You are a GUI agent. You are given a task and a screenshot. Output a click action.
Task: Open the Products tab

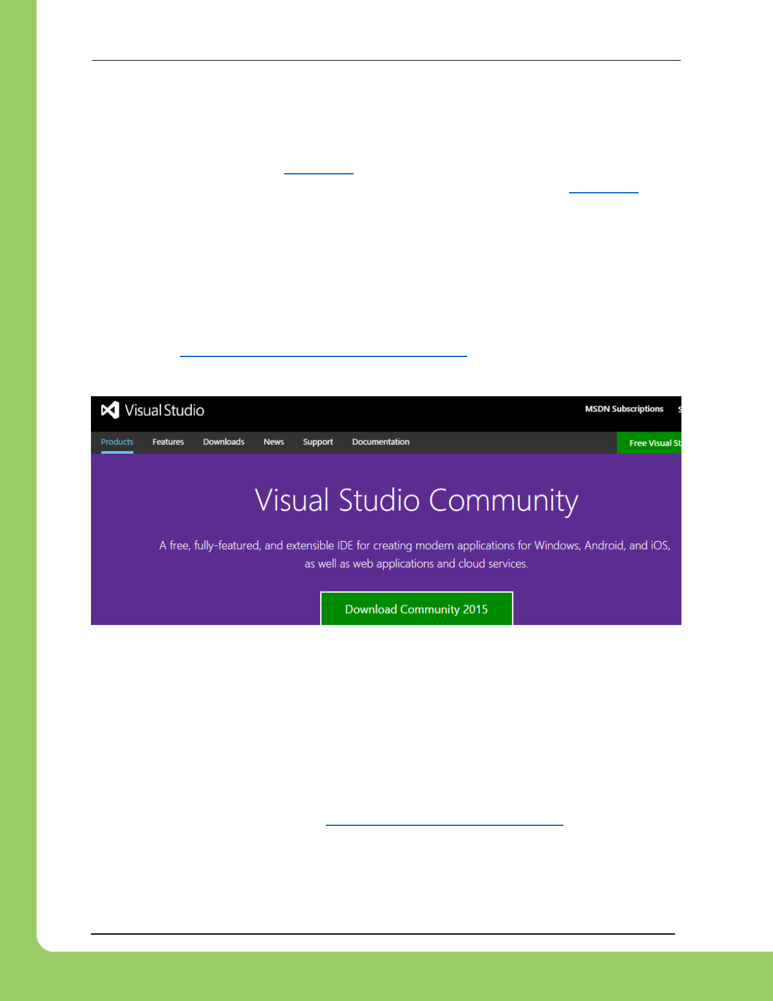click(x=117, y=442)
